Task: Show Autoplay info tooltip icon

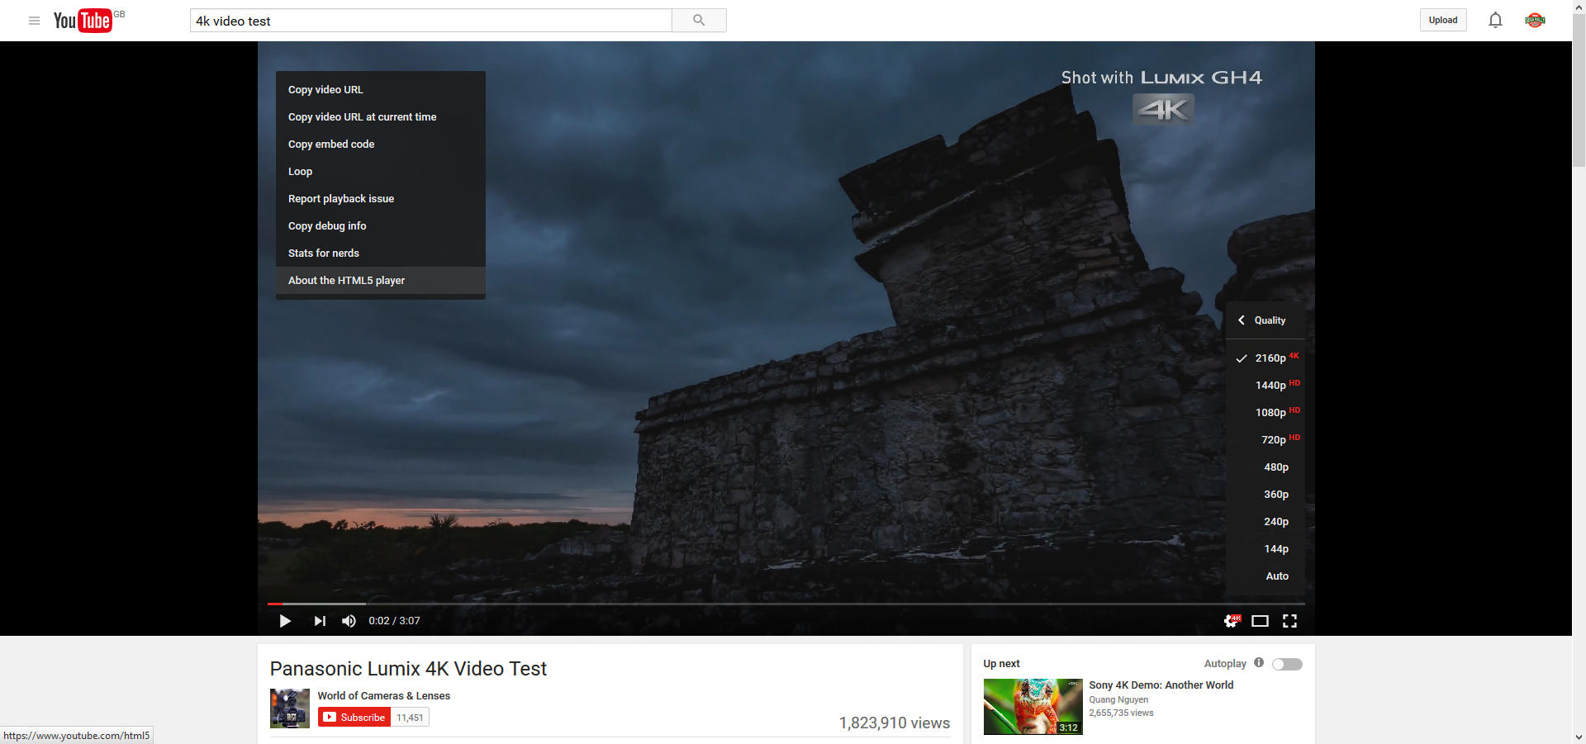Action: click(1259, 662)
